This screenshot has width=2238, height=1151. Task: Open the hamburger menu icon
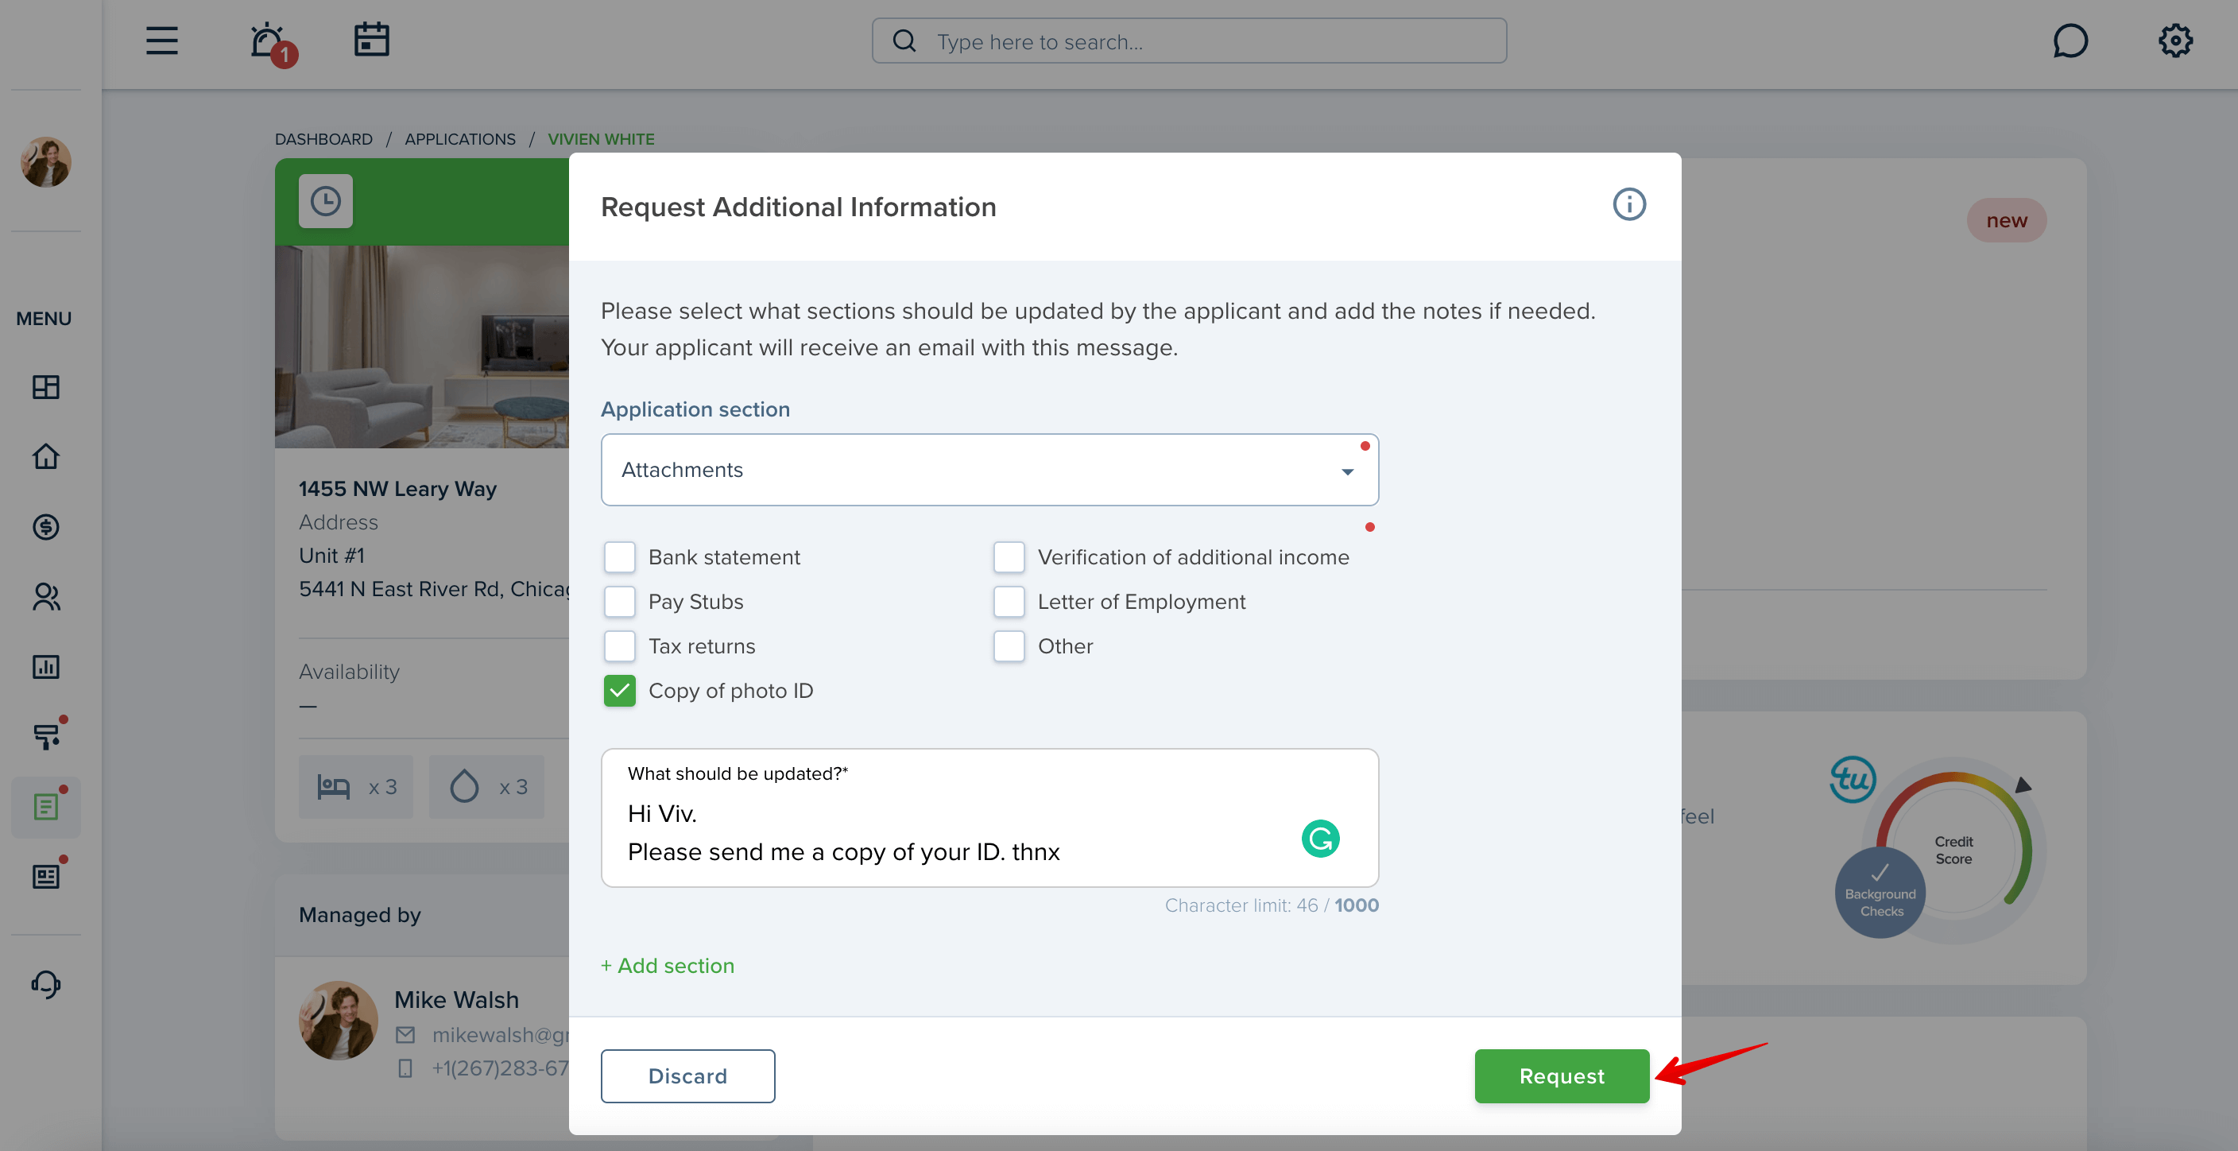pyautogui.click(x=161, y=41)
